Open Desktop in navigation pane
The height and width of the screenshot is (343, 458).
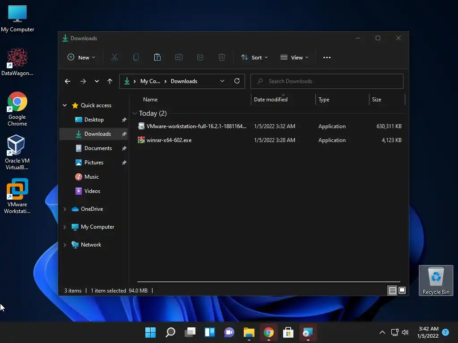tap(94, 120)
